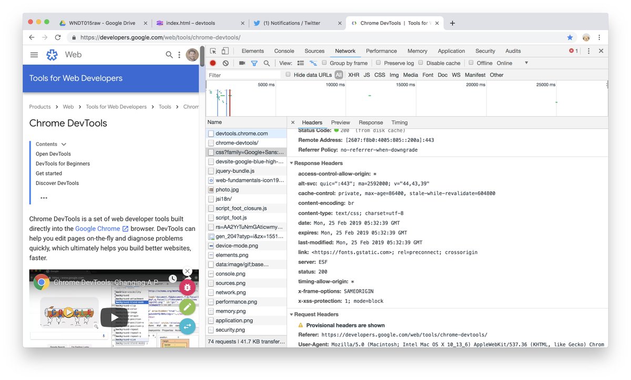Toggle the Offline checkbox
631x380 pixels.
471,63
